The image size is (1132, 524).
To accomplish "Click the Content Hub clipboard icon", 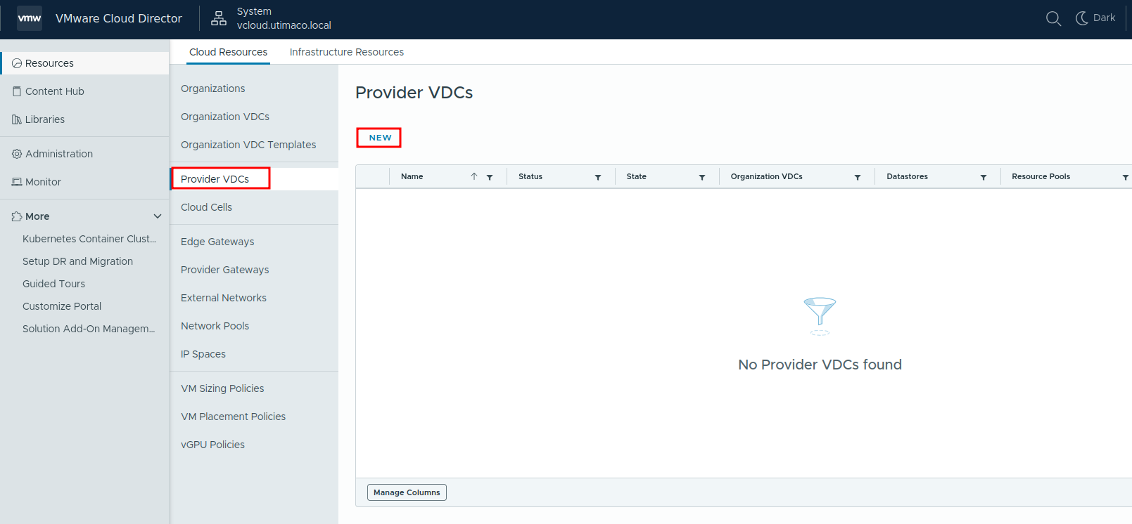I will 17,91.
